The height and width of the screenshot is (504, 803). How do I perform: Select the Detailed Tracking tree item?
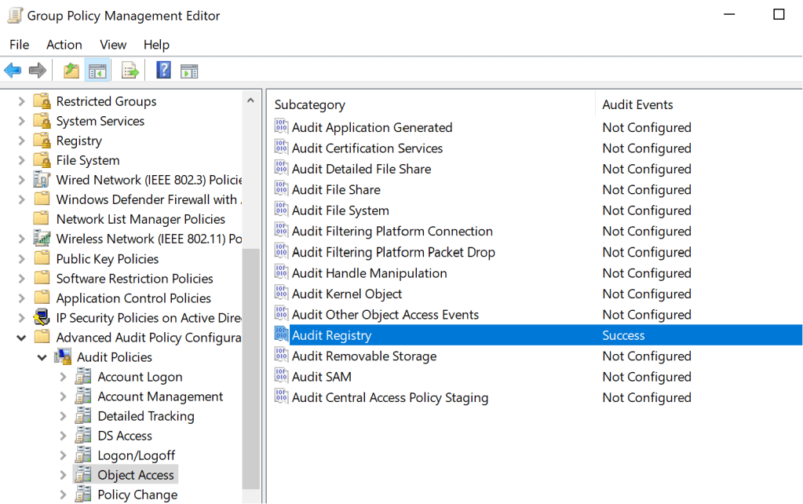(145, 416)
